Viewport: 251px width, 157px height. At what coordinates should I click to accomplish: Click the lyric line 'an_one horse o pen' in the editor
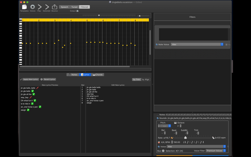point(95,101)
